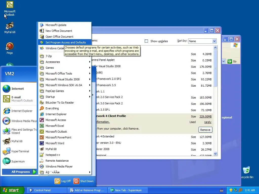Launch Supermium from start menu
Image resolution: width=259 pixels, height=194 pixels.
click(x=18, y=161)
